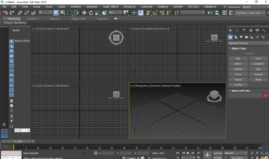The height and width of the screenshot is (159, 269).
Task: Toggle Display Geometry filter in Scene Explorer
Action: 12,41
